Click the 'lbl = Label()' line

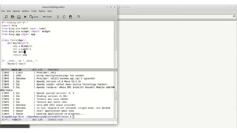coord(22,49)
